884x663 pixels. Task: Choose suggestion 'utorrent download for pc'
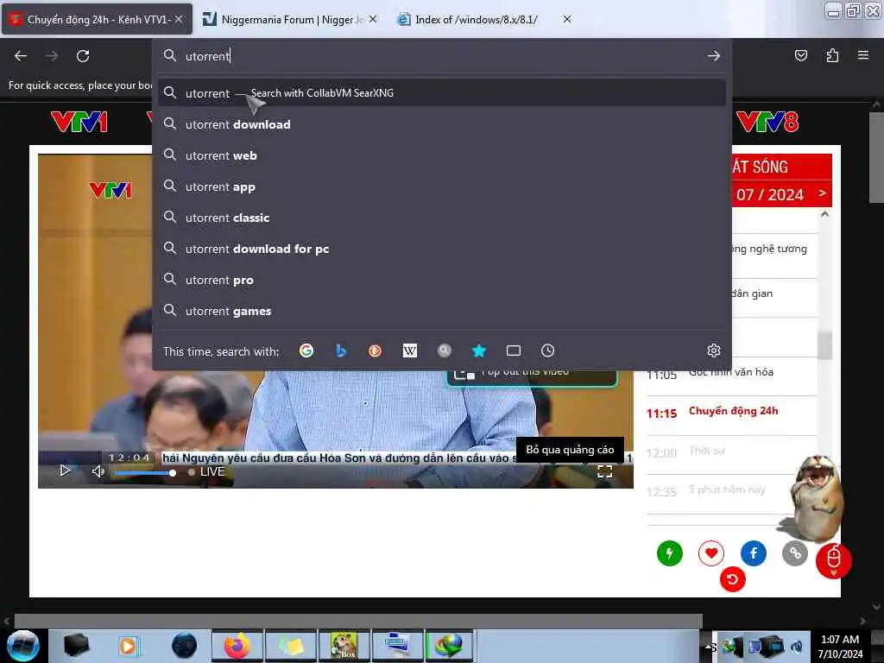[441, 249]
